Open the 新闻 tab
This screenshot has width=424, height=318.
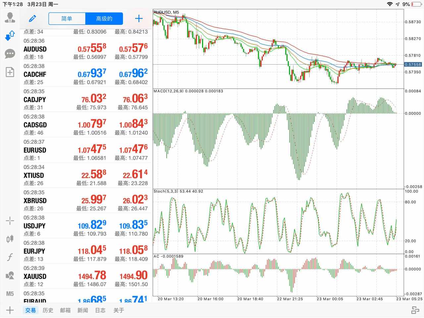[x=83, y=310]
